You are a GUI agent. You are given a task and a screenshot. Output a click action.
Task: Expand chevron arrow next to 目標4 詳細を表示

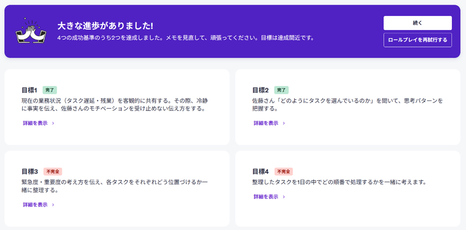pos(284,197)
